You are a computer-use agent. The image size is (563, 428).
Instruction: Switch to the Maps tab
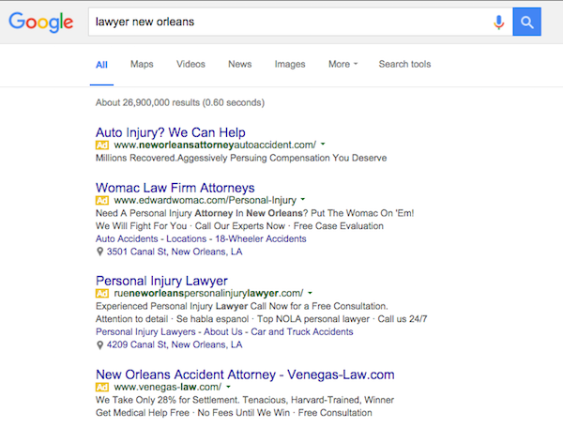(142, 65)
